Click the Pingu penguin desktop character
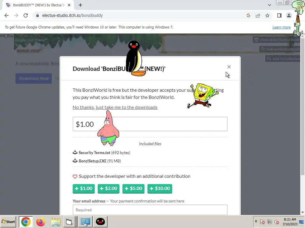Screen dimensions: 305x228 coord(135,58)
